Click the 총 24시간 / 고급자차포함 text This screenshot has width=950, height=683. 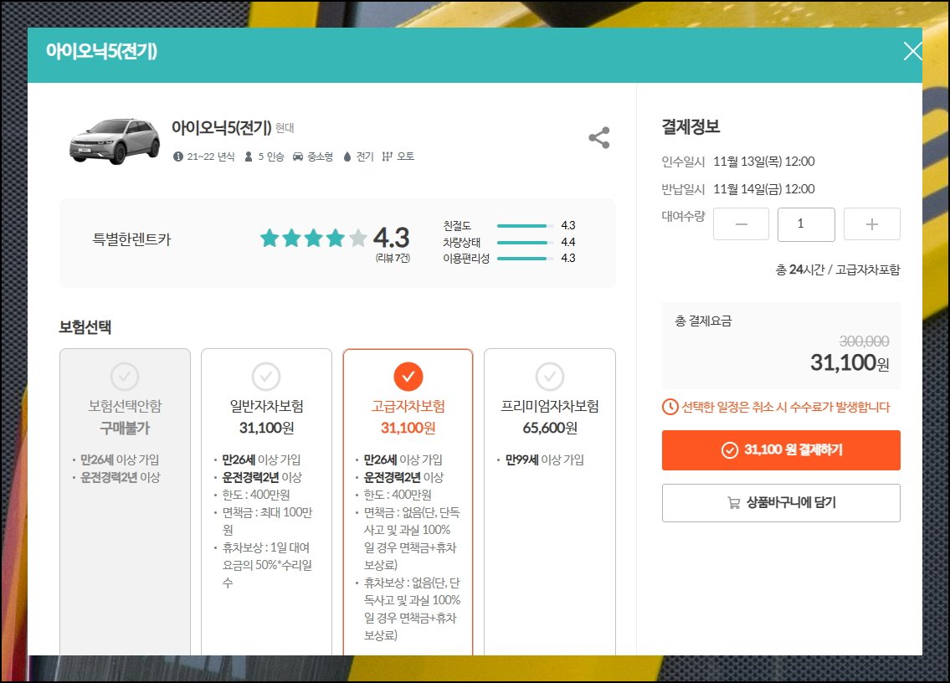pos(838,270)
